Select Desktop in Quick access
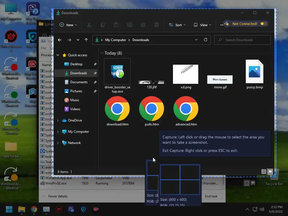This screenshot has height=216, width=288. (76, 64)
